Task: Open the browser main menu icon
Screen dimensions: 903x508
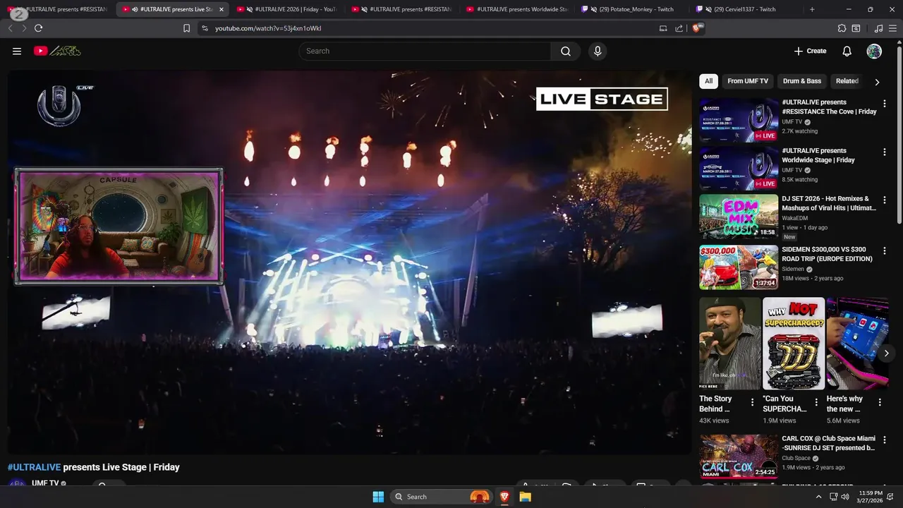Action: [892, 28]
